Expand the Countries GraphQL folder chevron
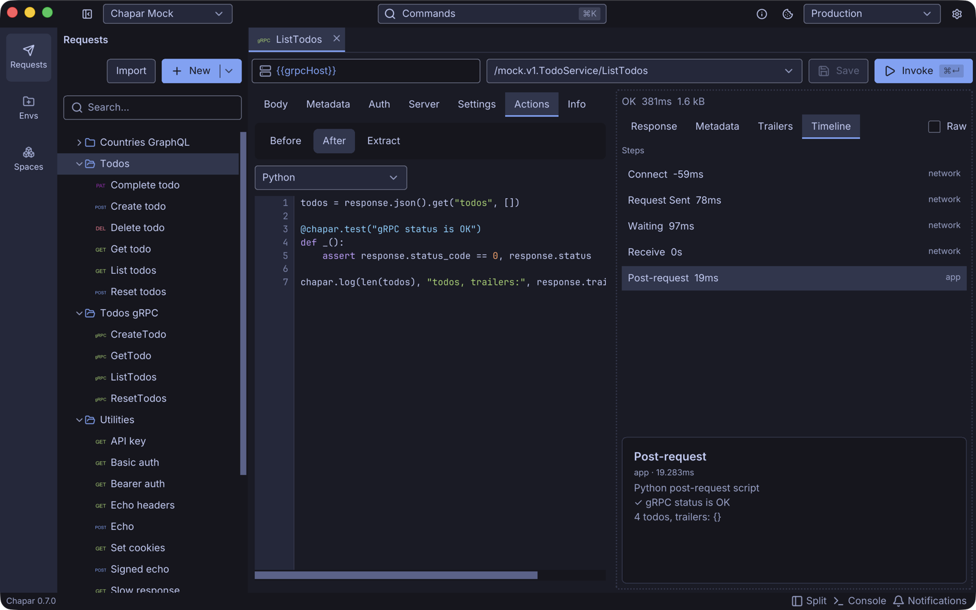The height and width of the screenshot is (610, 976). [79, 142]
